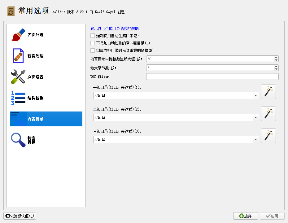Screen dimensions: 288x223
Task: Open XPath wizard for 三级目录
Action: click(x=268, y=136)
